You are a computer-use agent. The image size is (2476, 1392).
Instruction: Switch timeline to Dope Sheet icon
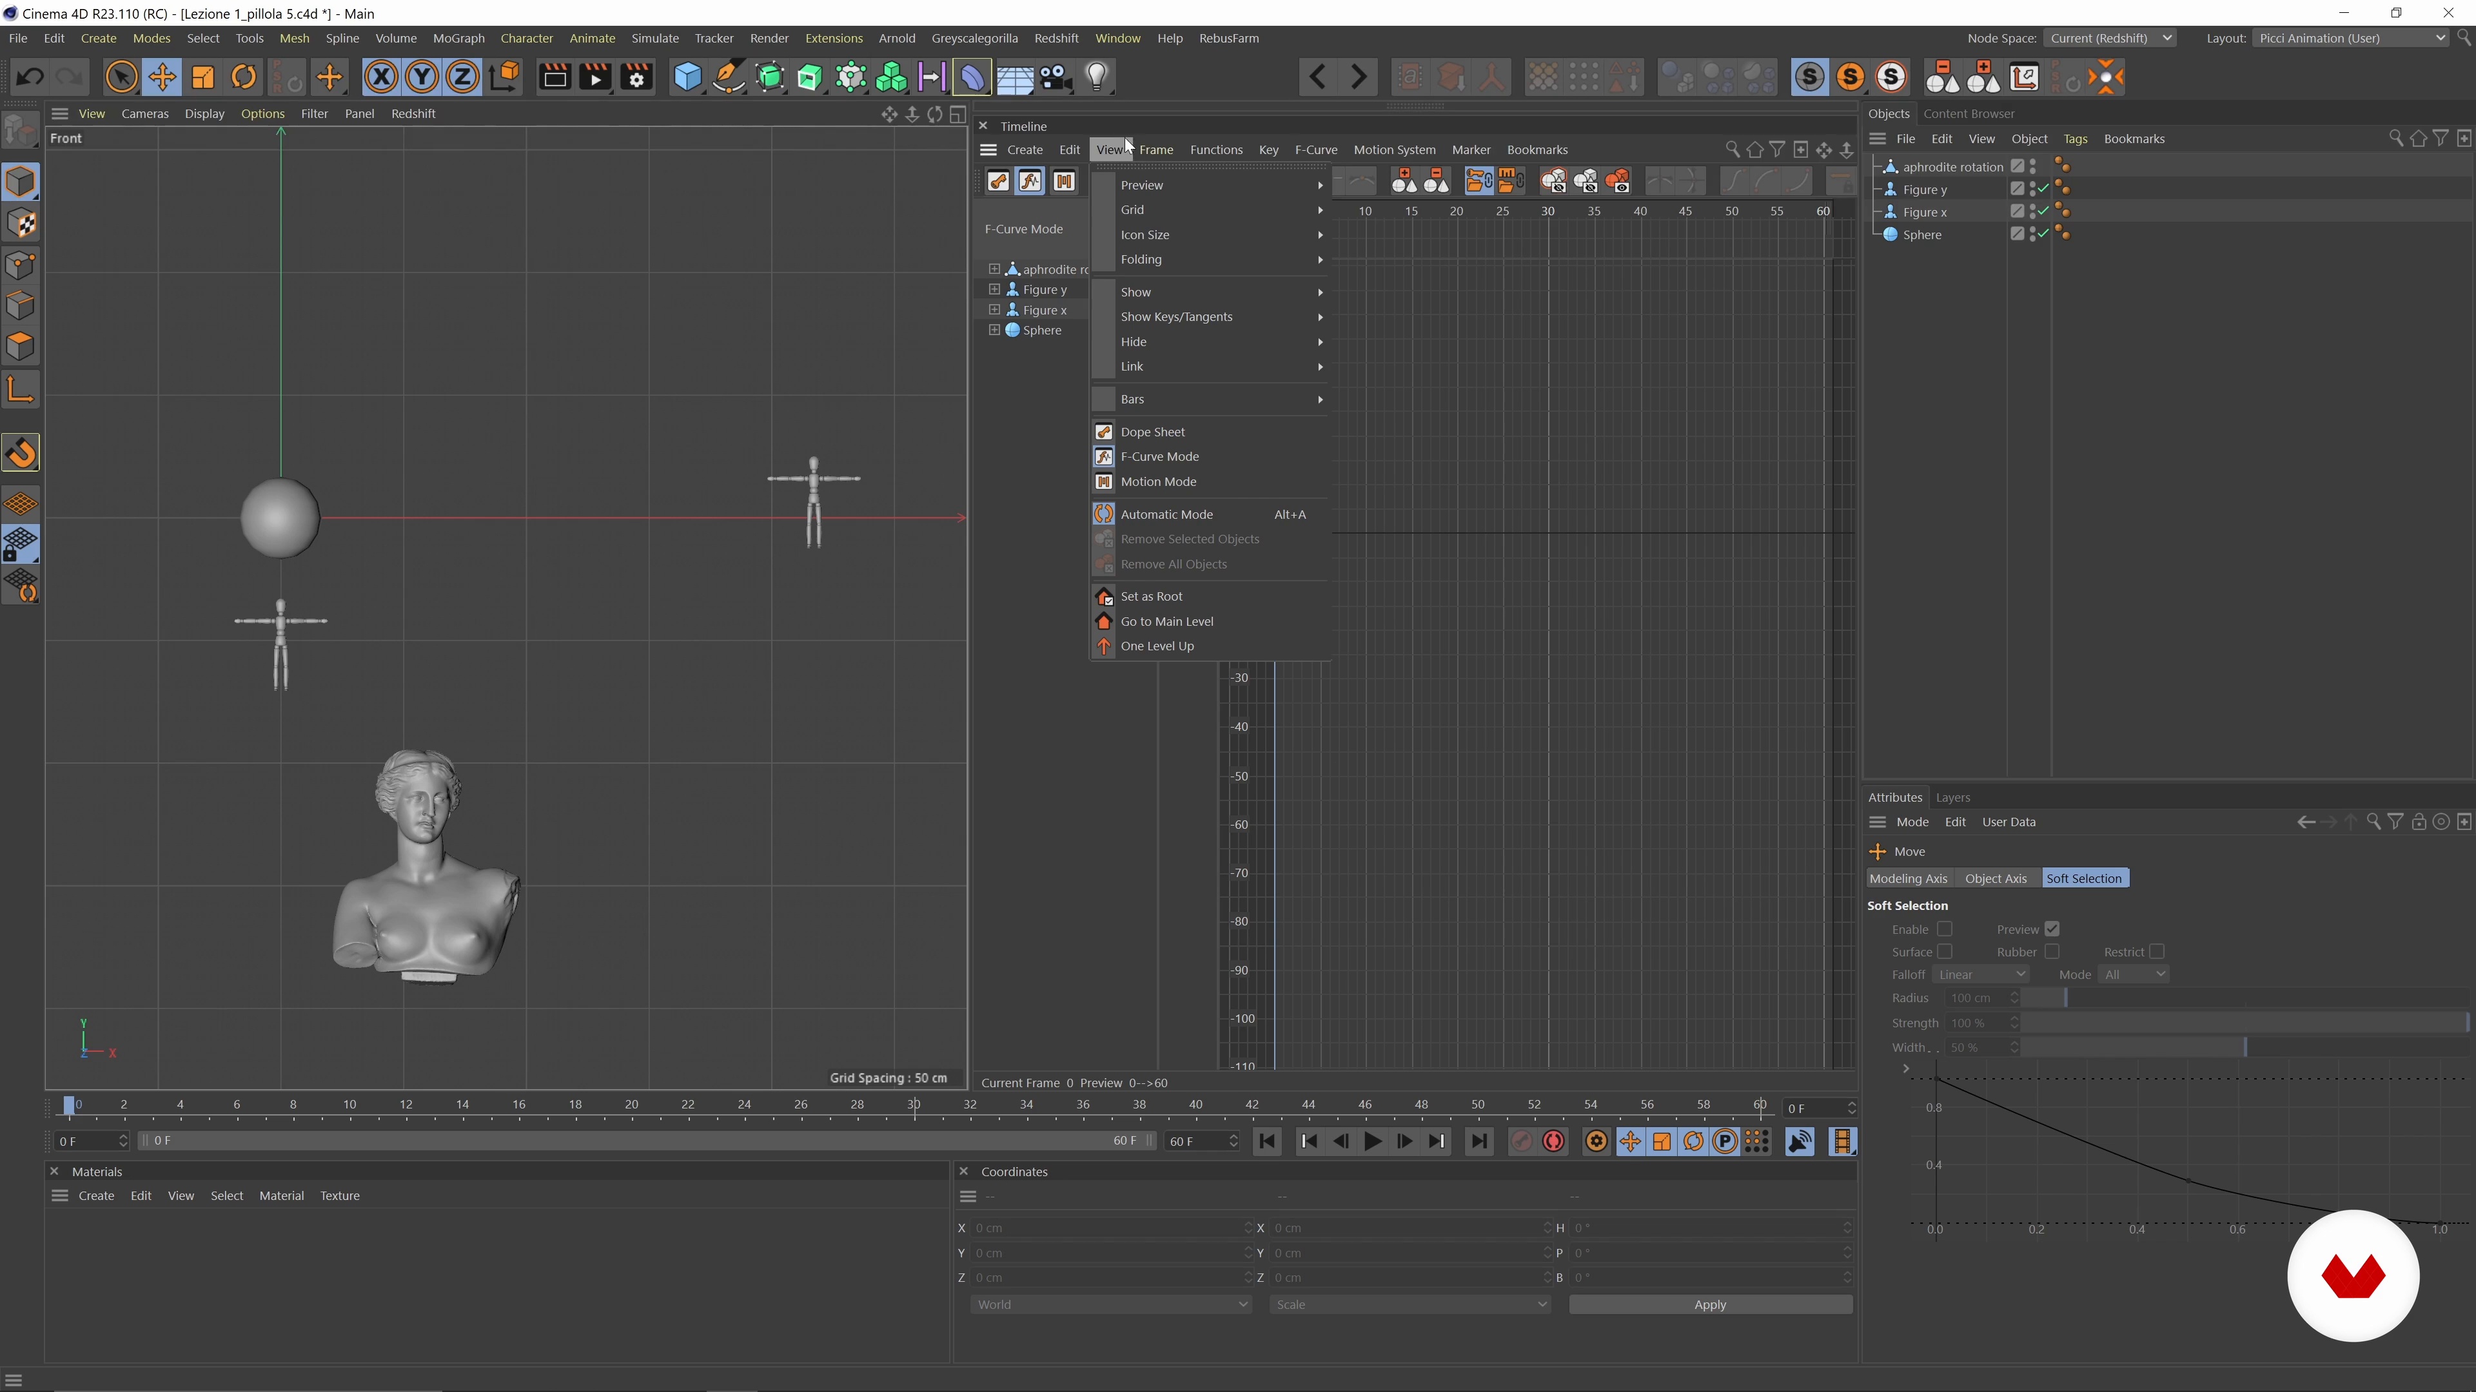(x=999, y=182)
